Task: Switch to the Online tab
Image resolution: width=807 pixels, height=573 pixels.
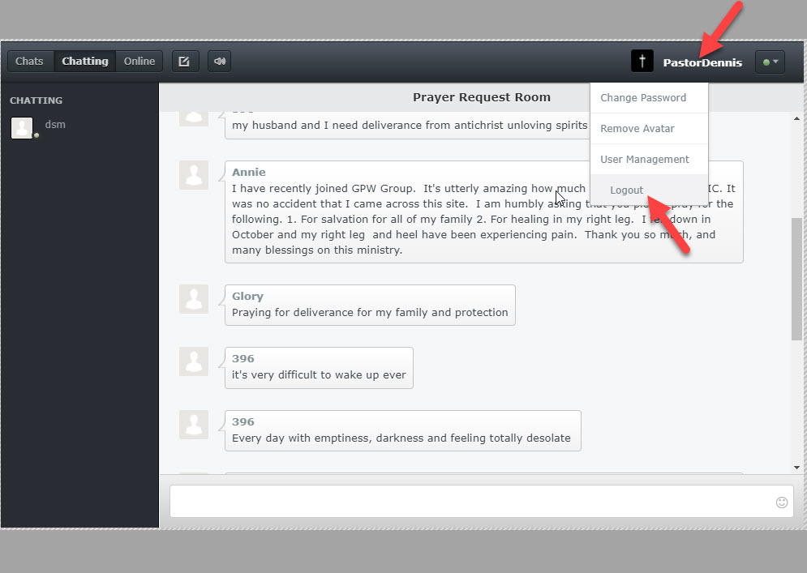Action: pyautogui.click(x=139, y=61)
